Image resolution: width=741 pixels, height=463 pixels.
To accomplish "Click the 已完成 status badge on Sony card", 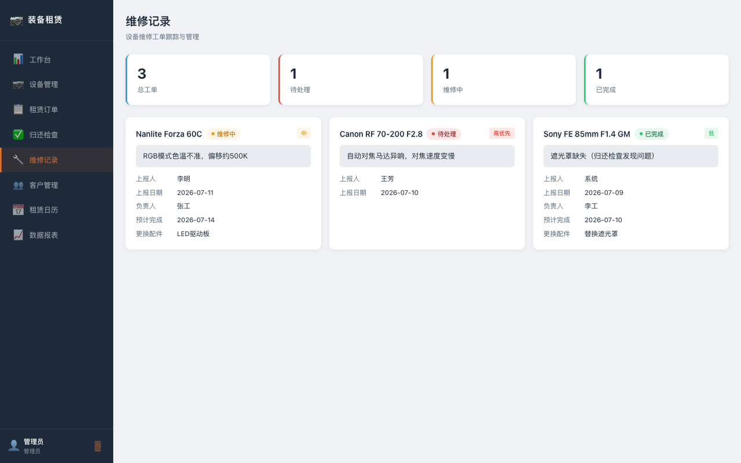I will [x=652, y=134].
